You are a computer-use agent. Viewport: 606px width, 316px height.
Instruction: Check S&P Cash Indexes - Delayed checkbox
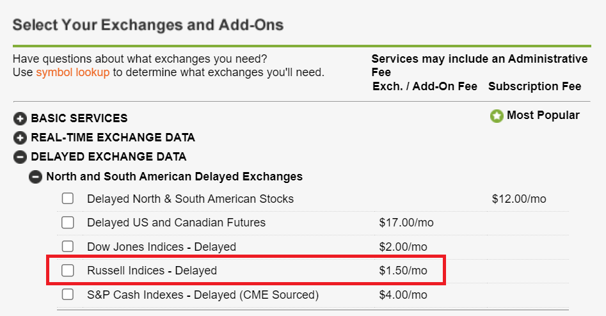tap(68, 294)
